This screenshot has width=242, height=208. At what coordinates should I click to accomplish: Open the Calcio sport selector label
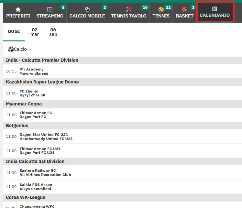[20, 49]
